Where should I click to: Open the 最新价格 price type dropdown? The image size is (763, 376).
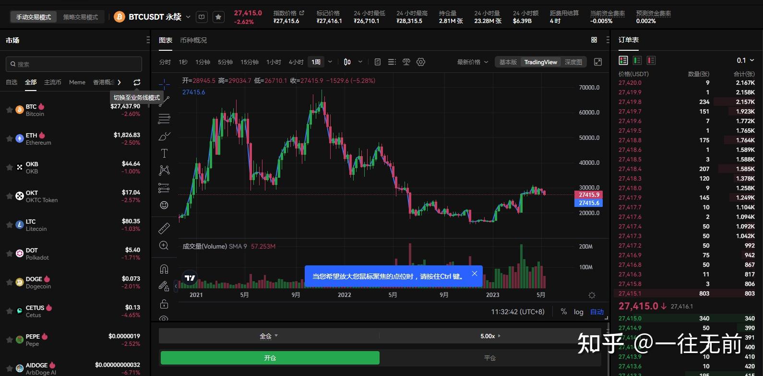pos(472,62)
